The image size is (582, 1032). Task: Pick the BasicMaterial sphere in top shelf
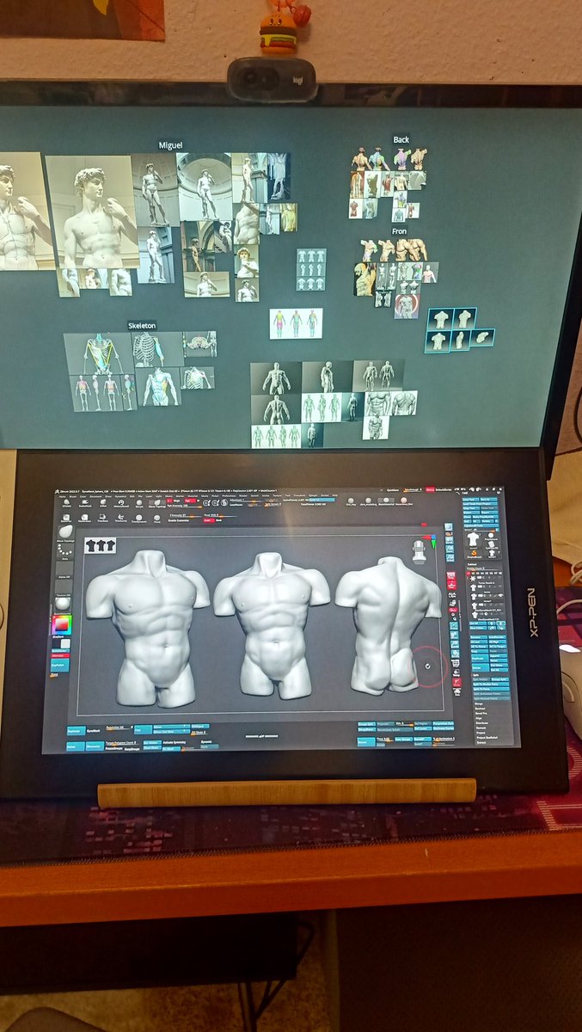tap(387, 500)
